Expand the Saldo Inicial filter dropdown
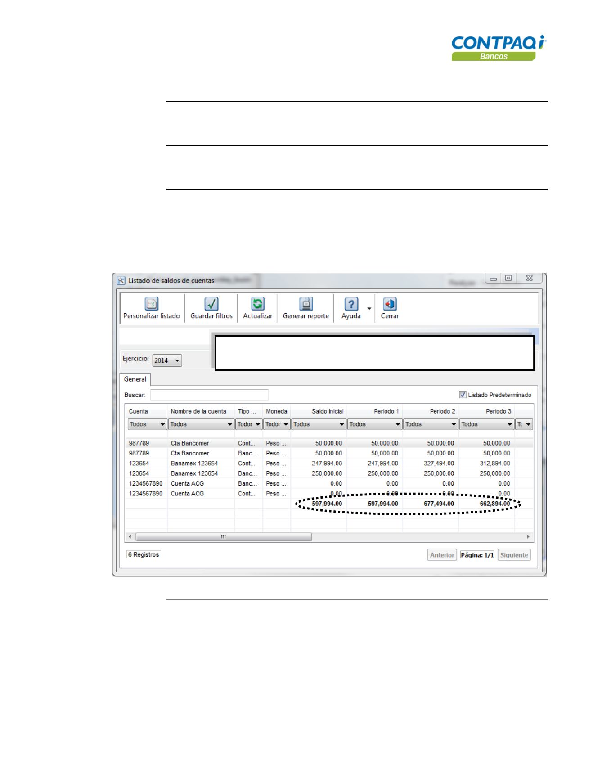602x779 pixels. [x=319, y=424]
